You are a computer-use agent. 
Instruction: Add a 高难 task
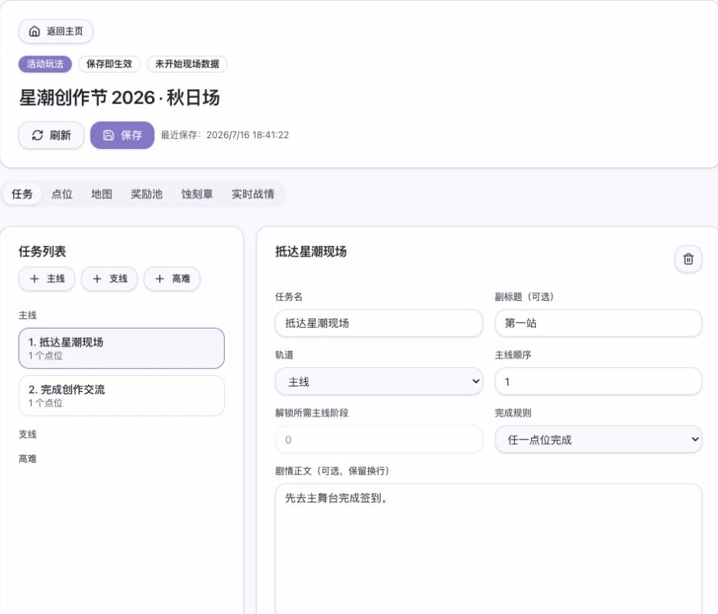tap(172, 278)
